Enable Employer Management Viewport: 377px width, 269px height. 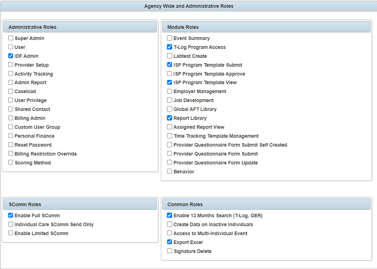(x=169, y=91)
